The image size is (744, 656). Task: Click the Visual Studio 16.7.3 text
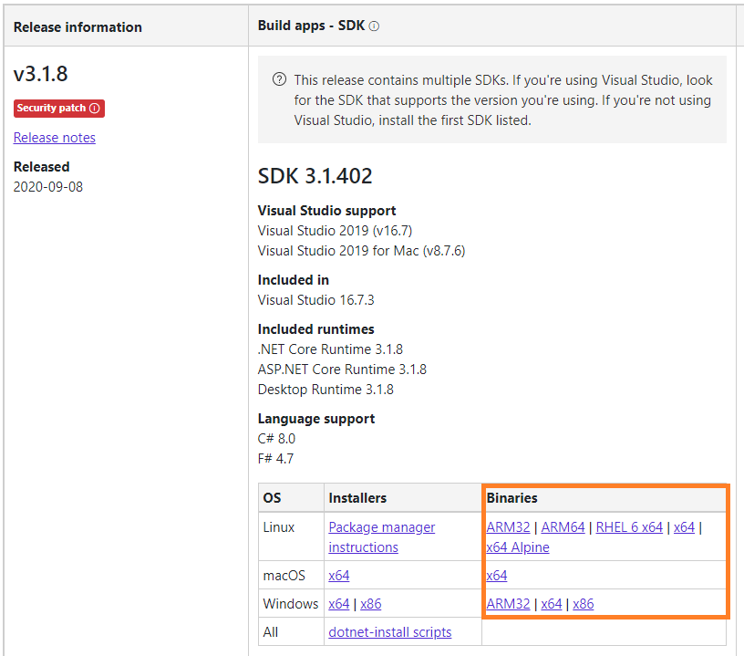316,300
